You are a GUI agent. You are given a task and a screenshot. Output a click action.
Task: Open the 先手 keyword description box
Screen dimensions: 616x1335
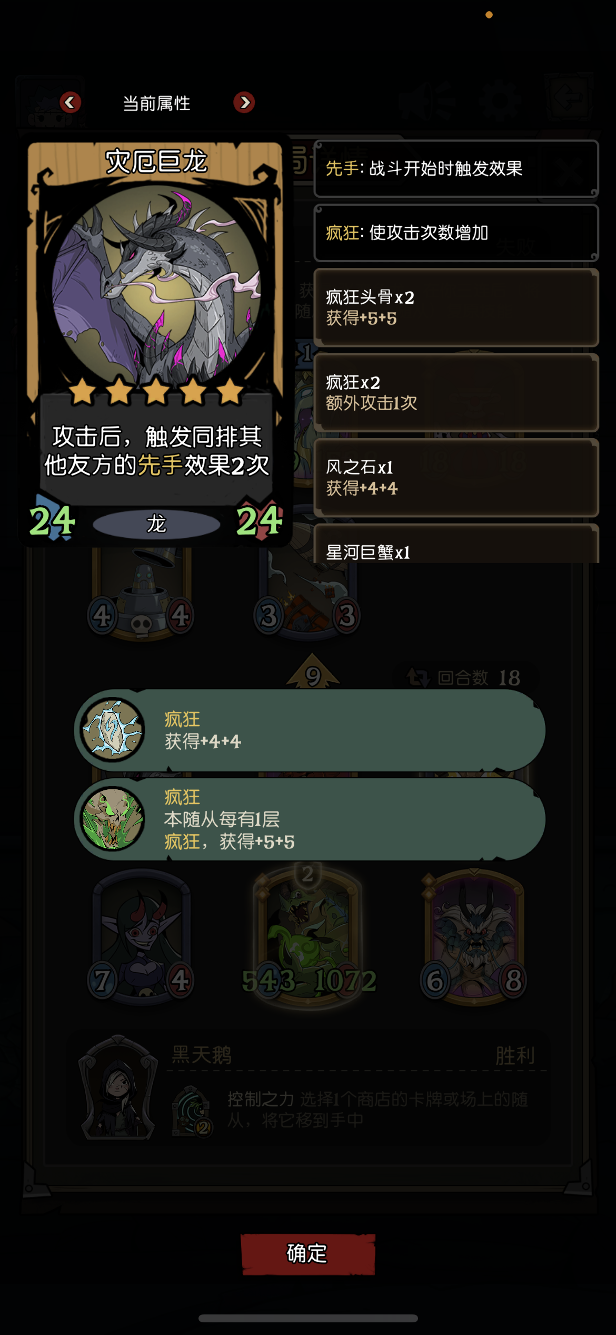point(456,169)
